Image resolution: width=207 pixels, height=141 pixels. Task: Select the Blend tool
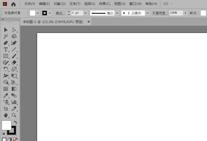tap(14, 95)
